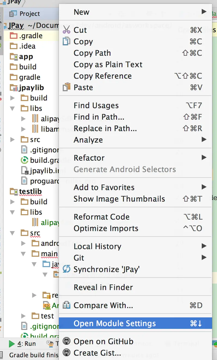Select the test folder row
Viewport: 217px width, 360px height.
click(x=43, y=316)
